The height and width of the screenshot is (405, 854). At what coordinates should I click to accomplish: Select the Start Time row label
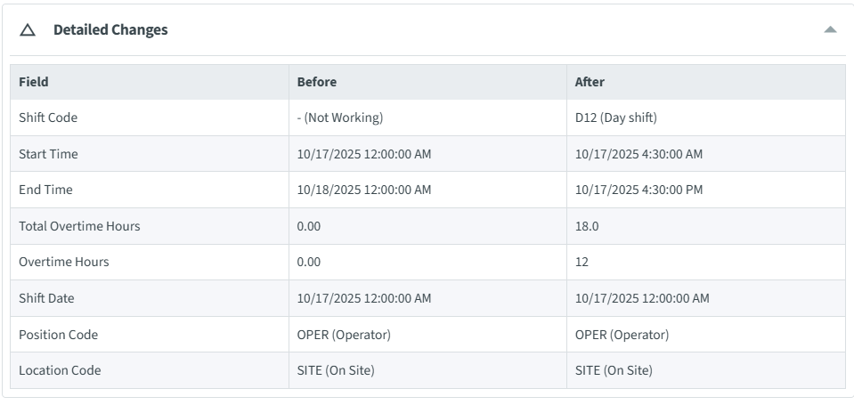(x=48, y=154)
